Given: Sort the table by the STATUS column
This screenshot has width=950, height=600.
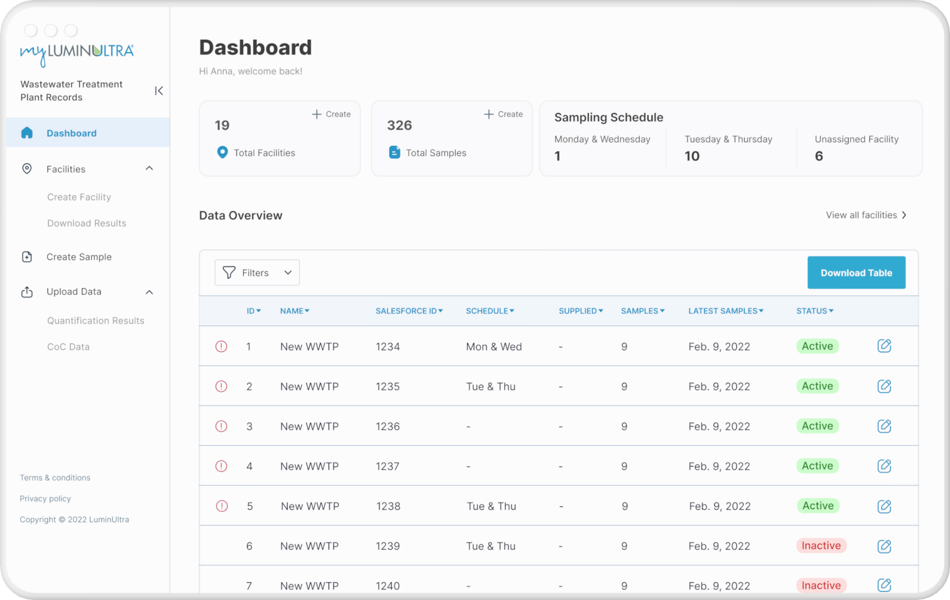Looking at the screenshot, I should coord(814,311).
